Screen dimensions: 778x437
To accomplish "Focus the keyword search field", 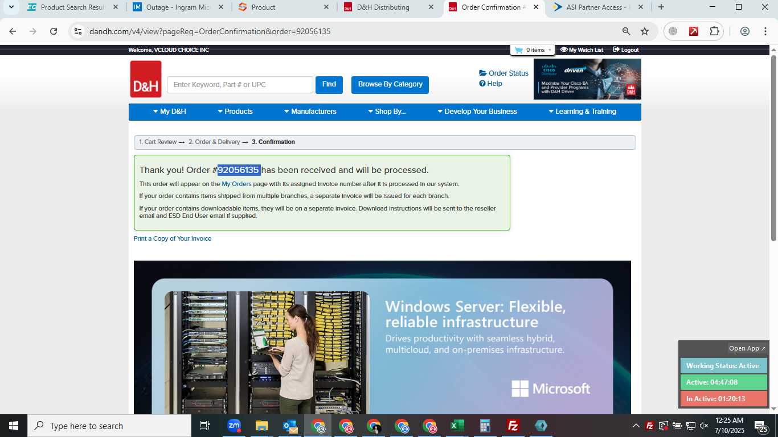I will [x=240, y=85].
